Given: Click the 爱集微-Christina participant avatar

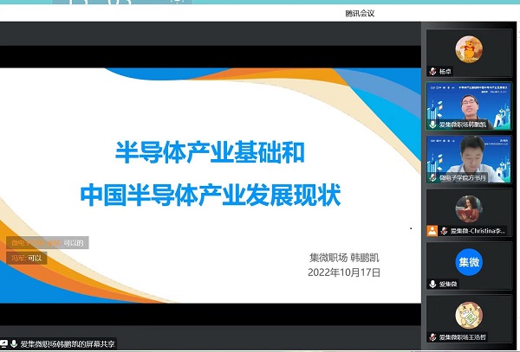Looking at the screenshot, I should [x=468, y=208].
